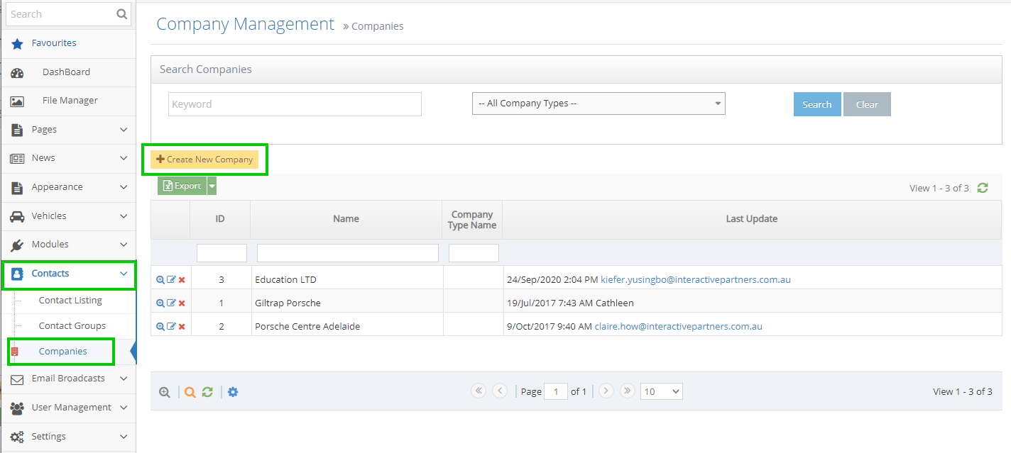Click the Create New Company button
Image resolution: width=1011 pixels, height=453 pixels.
coord(205,159)
